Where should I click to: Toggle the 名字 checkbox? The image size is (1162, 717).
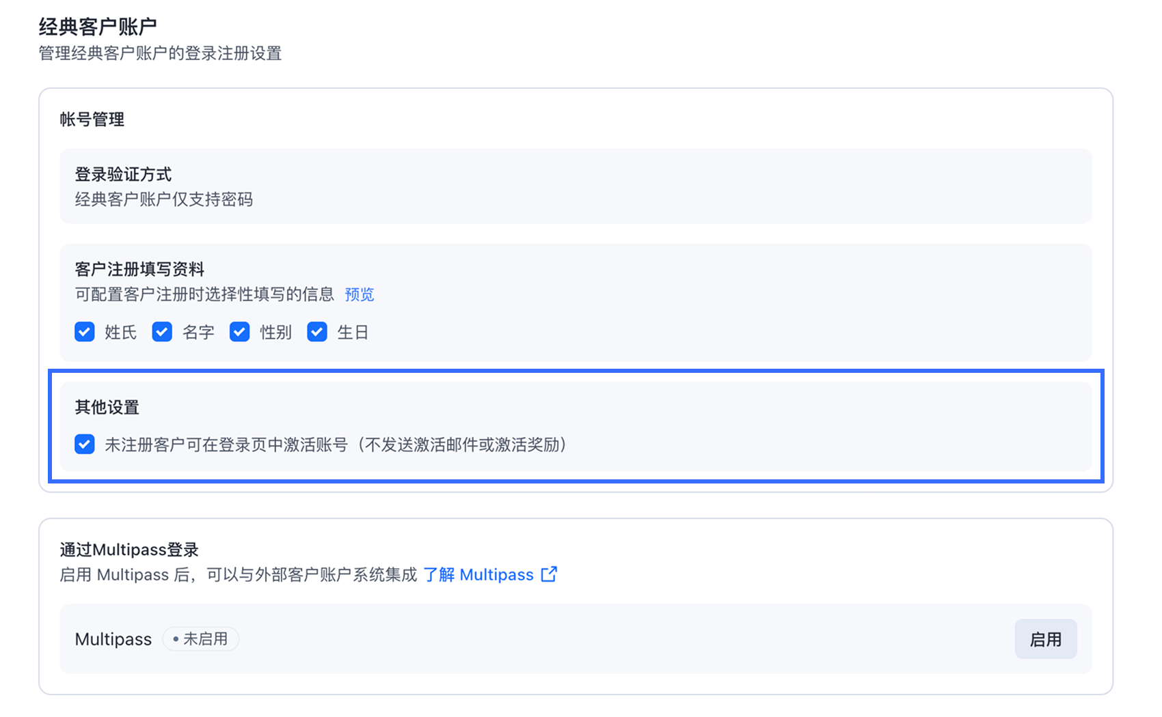162,332
